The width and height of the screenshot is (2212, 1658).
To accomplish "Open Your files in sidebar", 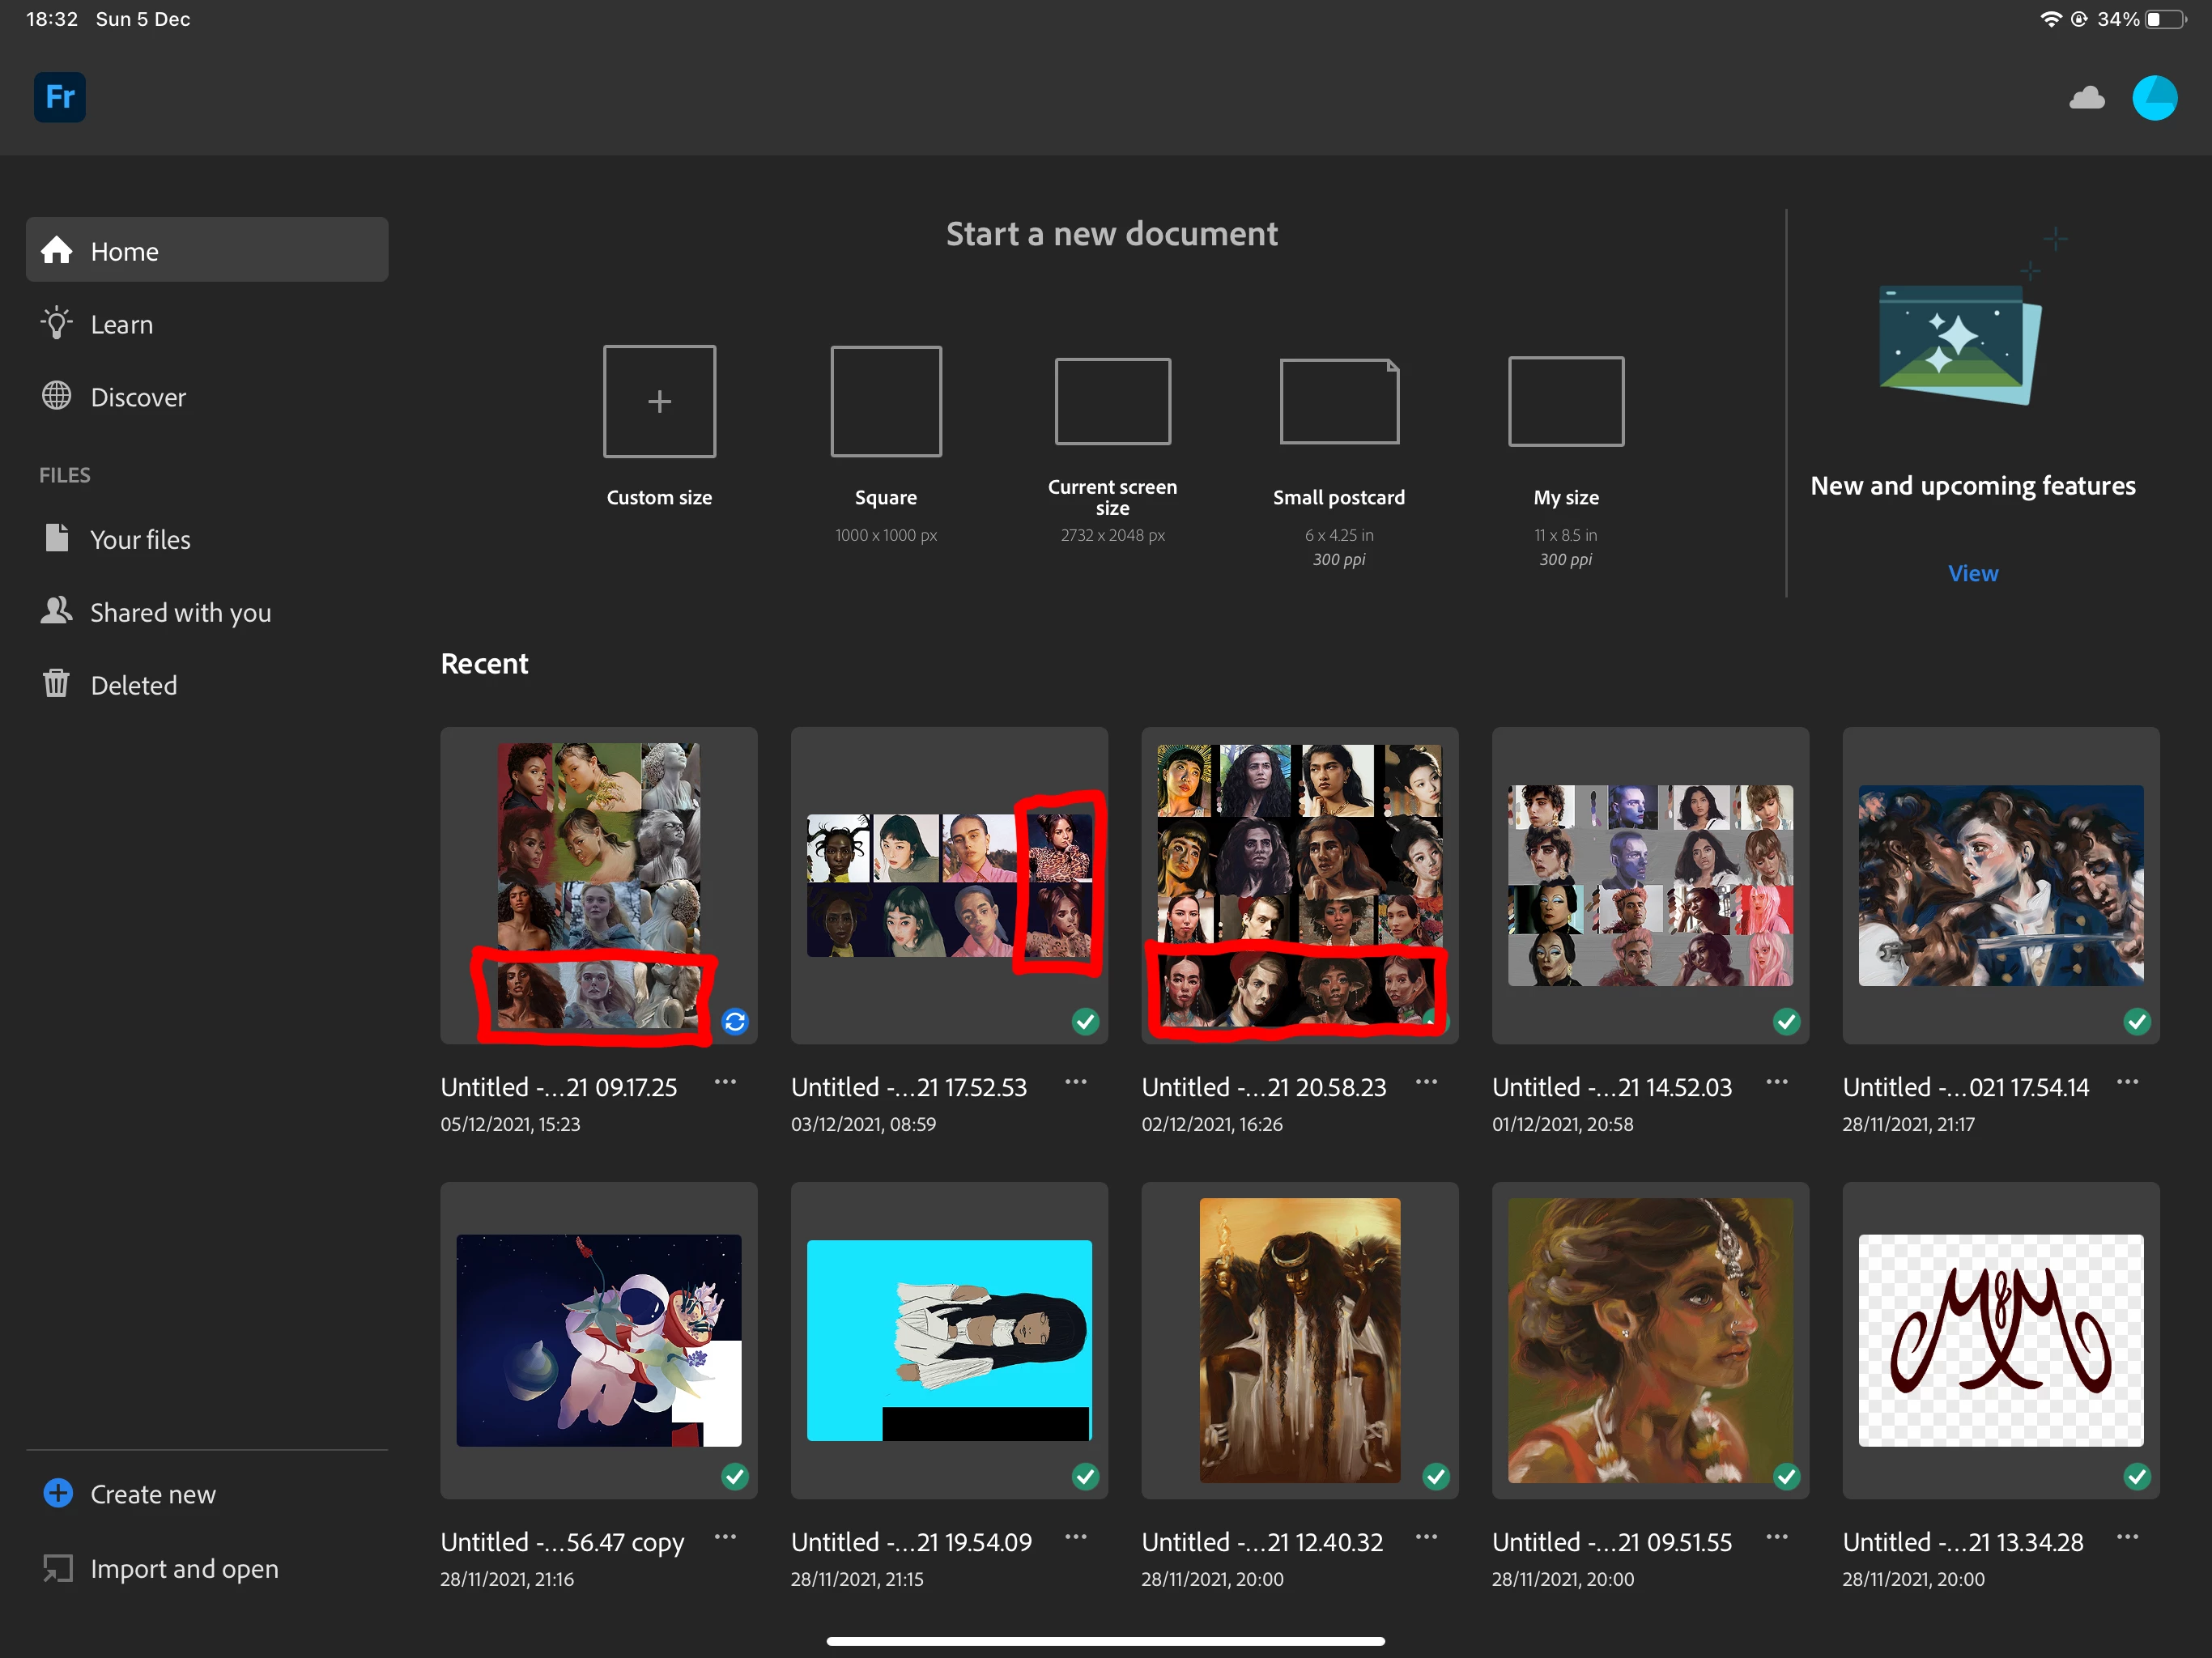I will pos(140,539).
